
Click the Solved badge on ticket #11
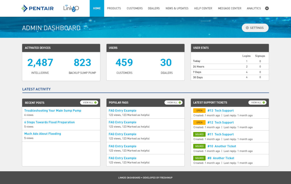[199, 134]
